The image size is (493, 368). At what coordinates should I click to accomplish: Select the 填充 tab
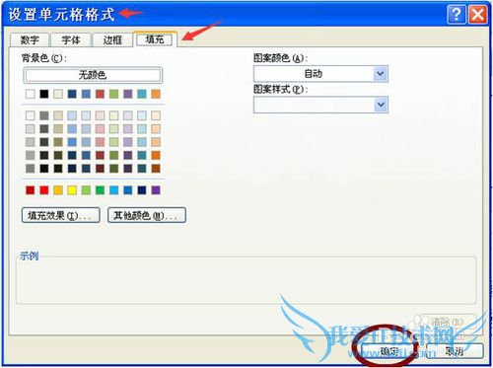[x=155, y=39]
